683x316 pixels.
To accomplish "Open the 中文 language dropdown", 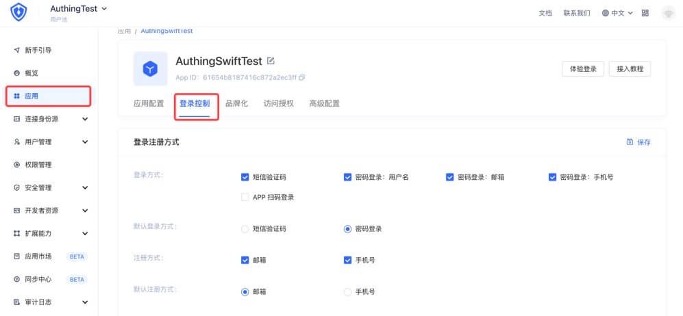I will [617, 13].
